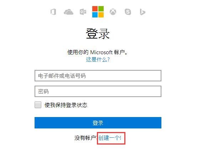
Task: Click the red square of Microsoft logo
Action: [x=95, y=9]
